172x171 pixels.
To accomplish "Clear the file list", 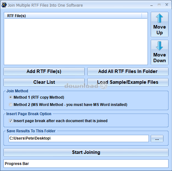I will 44,82.
